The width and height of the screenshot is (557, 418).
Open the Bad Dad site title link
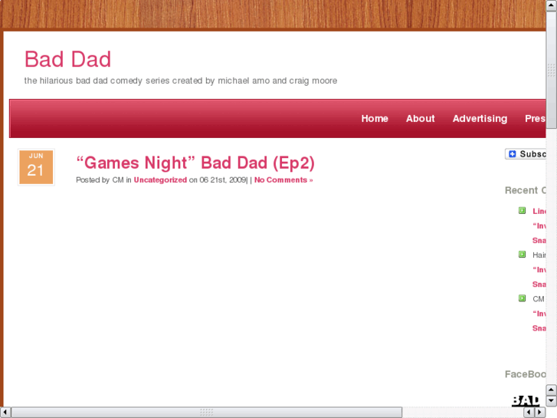coord(68,59)
